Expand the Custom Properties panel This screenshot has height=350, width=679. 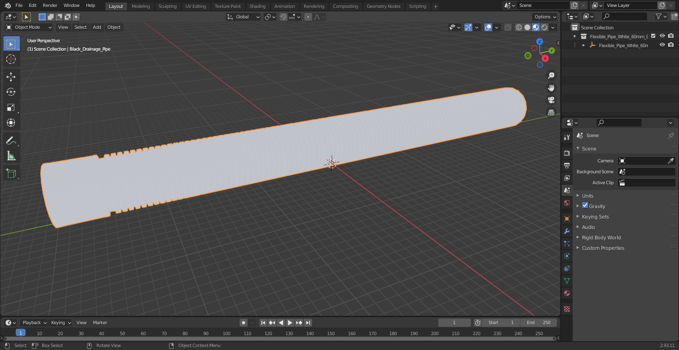(x=602, y=248)
